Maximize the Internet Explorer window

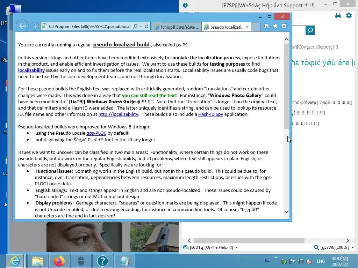click(270, 16)
